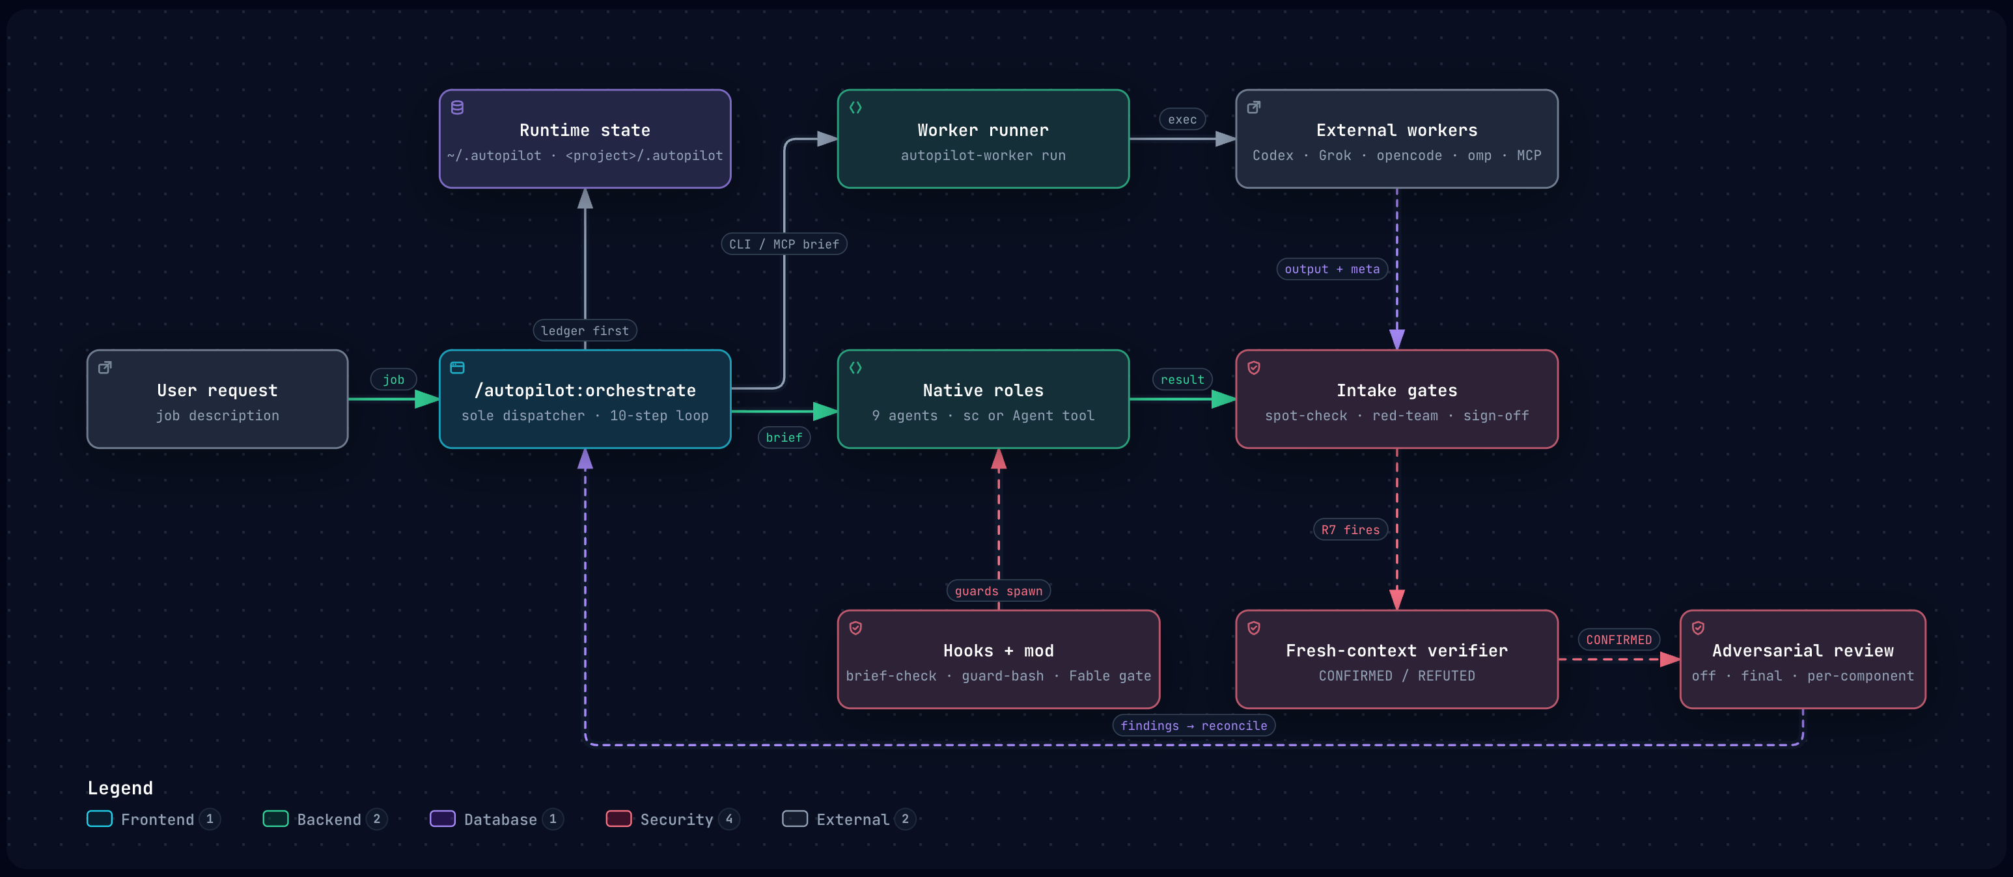Click the 'External workers' node title

pyautogui.click(x=1396, y=129)
